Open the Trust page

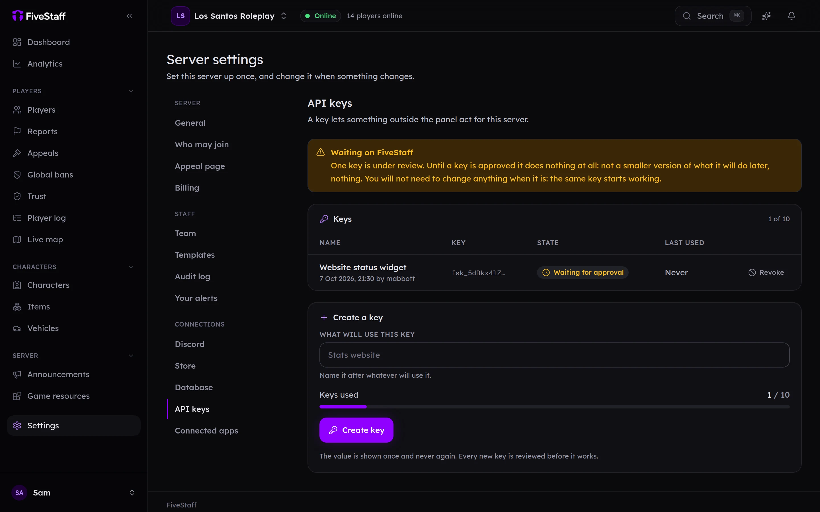pos(73,196)
